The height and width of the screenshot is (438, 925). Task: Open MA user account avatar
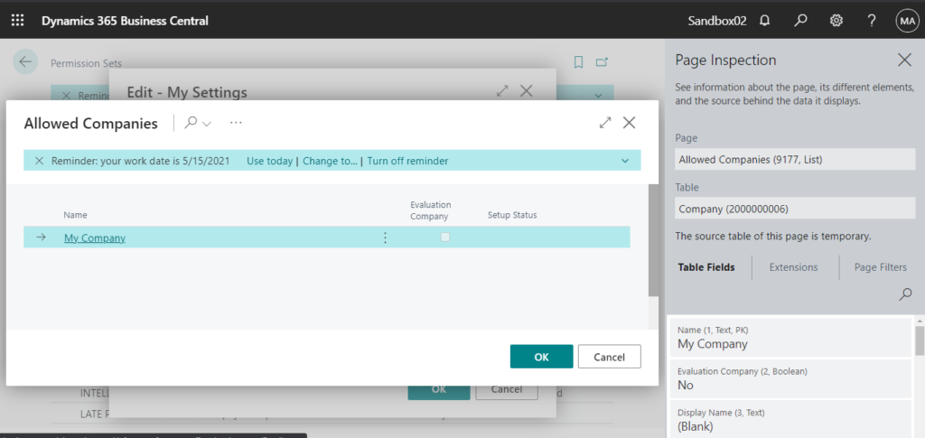tap(907, 21)
